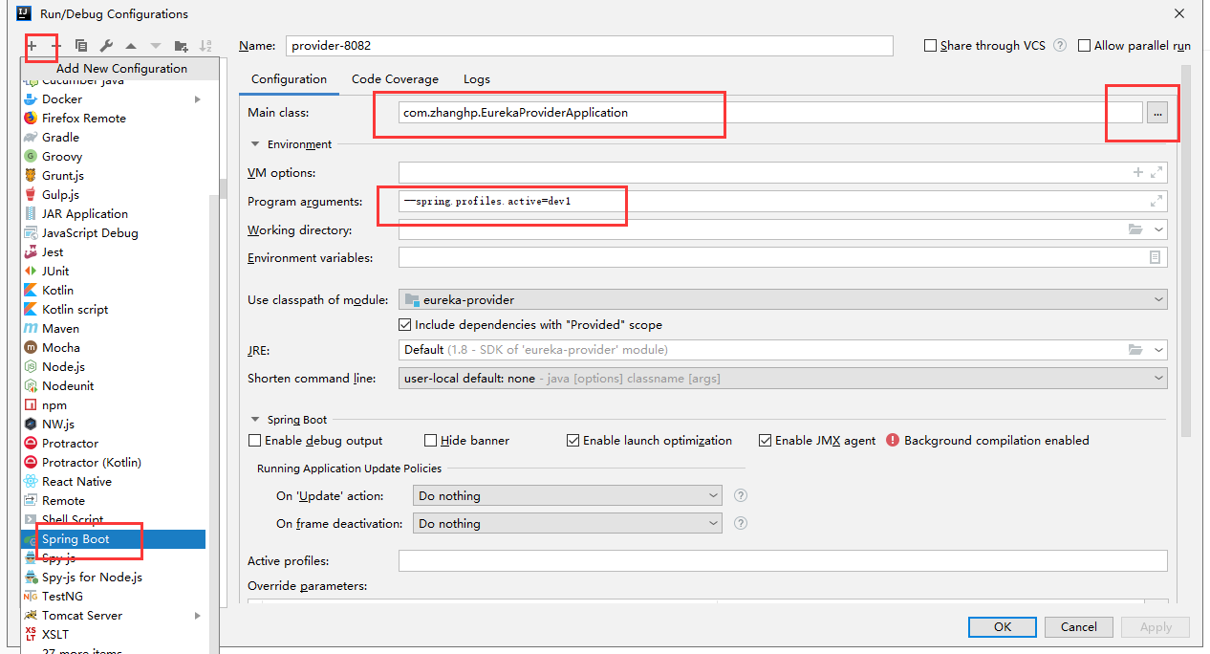Switch to the Logs tab

[476, 79]
